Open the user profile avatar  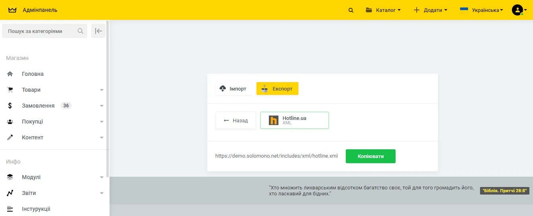(x=517, y=10)
